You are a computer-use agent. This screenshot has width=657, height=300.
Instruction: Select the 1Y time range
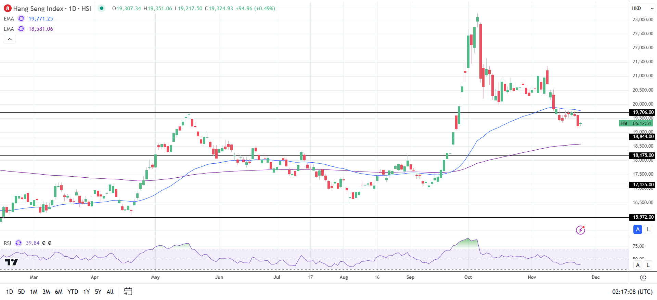[x=87, y=292]
